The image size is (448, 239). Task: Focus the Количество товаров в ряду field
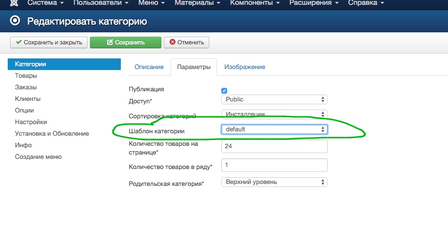click(274, 165)
